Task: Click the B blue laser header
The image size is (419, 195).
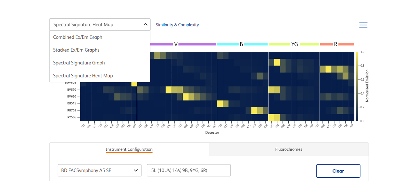Action: click(x=241, y=44)
